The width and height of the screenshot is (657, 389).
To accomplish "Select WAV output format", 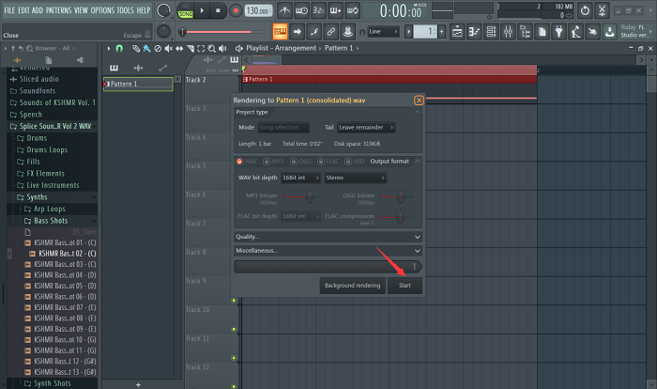I will click(x=238, y=161).
